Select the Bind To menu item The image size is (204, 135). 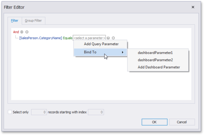(x=100, y=52)
